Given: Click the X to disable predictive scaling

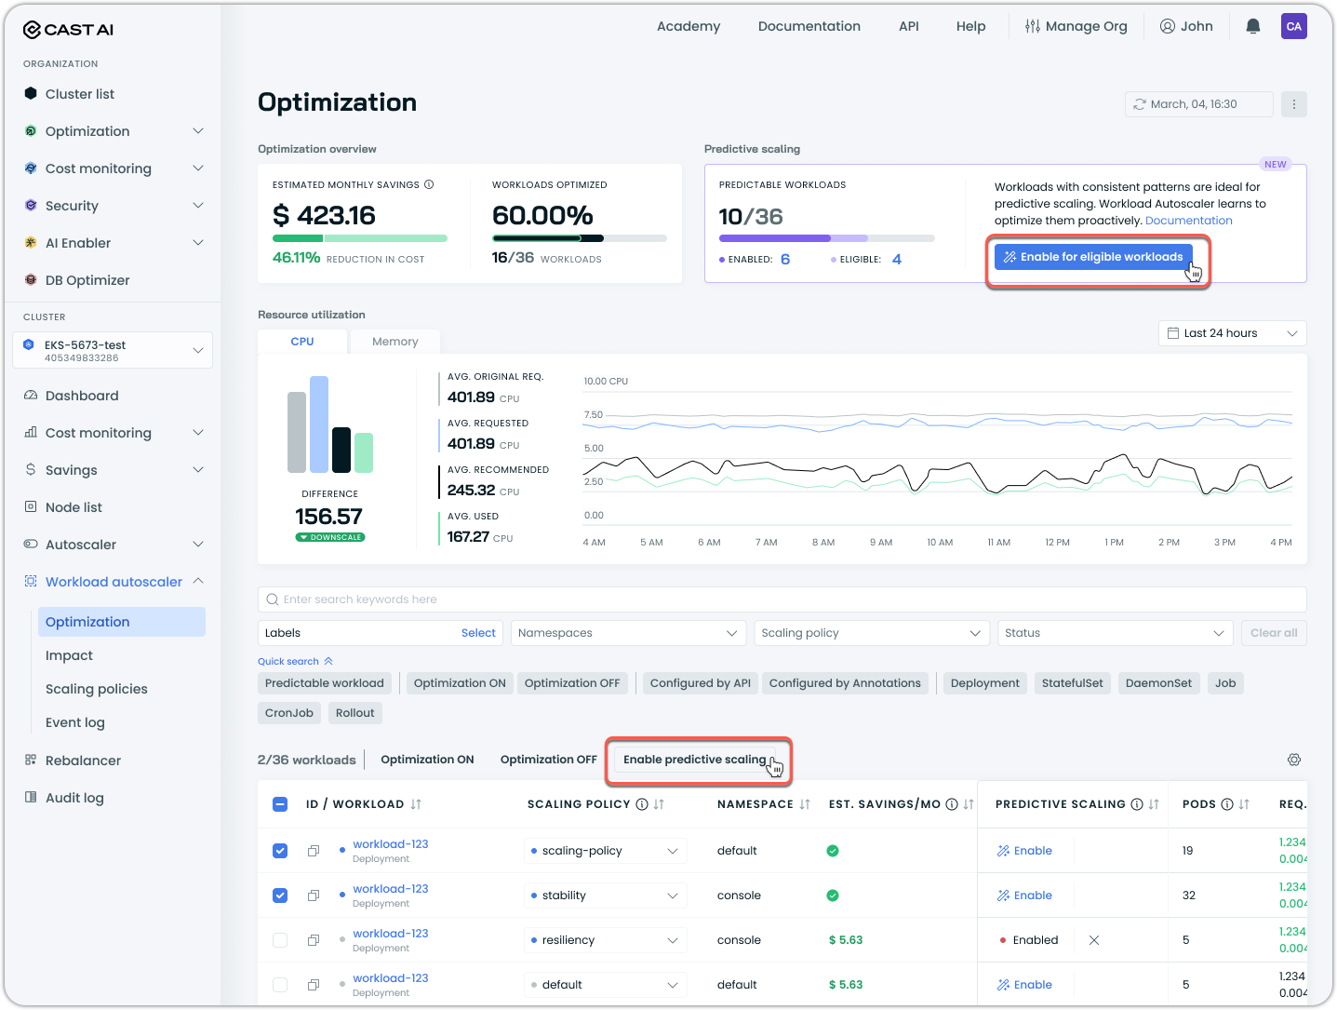Looking at the screenshot, I should point(1094,940).
